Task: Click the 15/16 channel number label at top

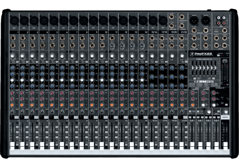Action: pos(154,32)
